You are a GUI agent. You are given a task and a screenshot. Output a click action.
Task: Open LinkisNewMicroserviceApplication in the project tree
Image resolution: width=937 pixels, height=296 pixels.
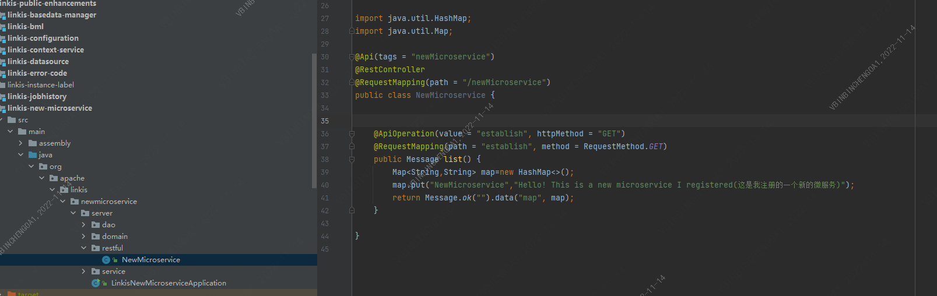169,283
